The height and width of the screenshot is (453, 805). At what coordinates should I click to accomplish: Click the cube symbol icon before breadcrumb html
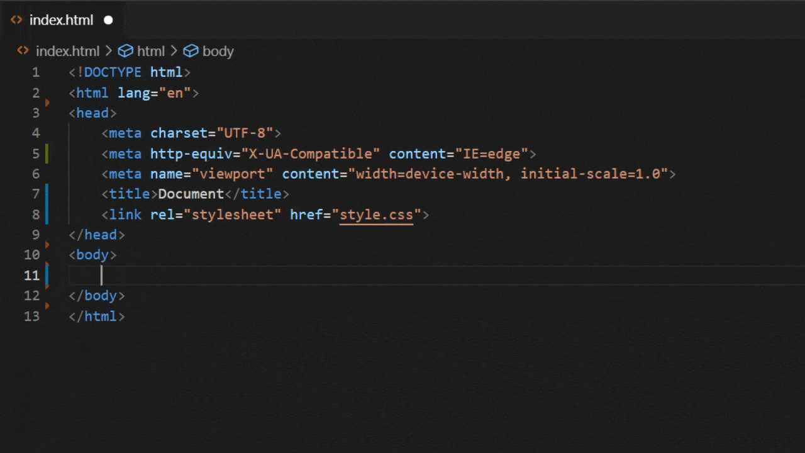[x=126, y=51]
